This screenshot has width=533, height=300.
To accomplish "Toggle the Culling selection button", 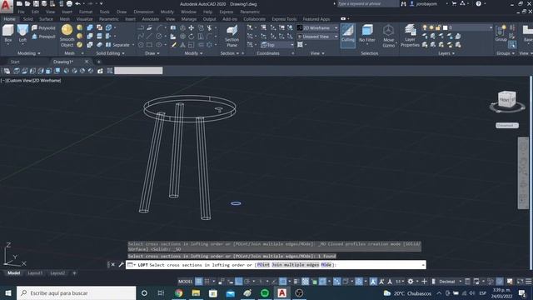I will click(x=348, y=35).
